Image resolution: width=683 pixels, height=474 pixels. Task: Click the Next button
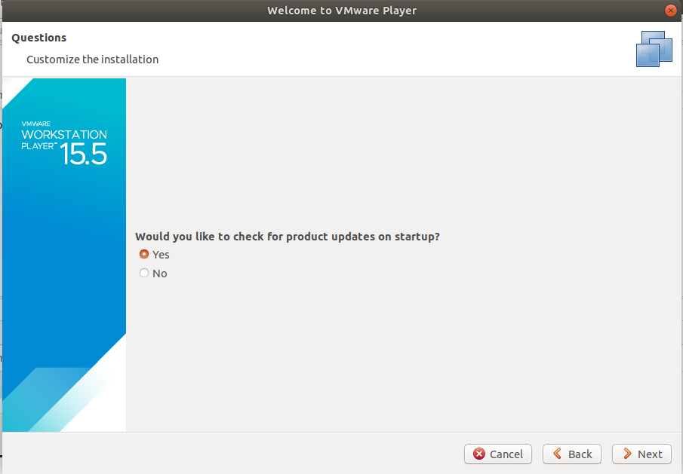tap(641, 454)
